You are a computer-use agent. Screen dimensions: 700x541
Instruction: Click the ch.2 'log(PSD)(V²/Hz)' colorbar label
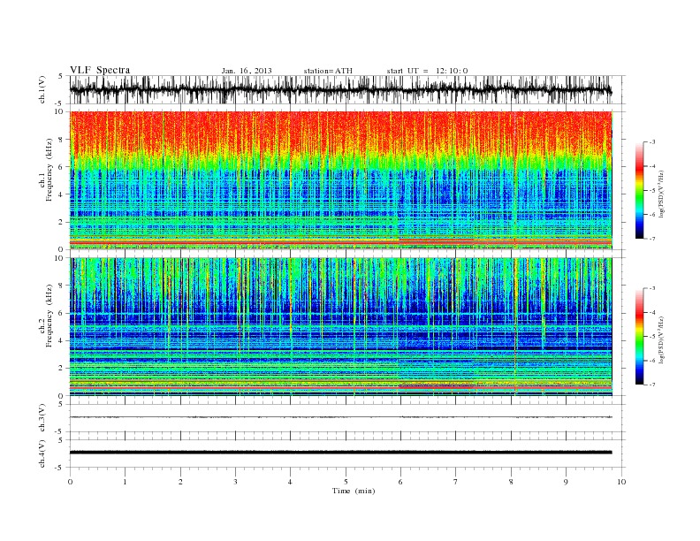[661, 339]
